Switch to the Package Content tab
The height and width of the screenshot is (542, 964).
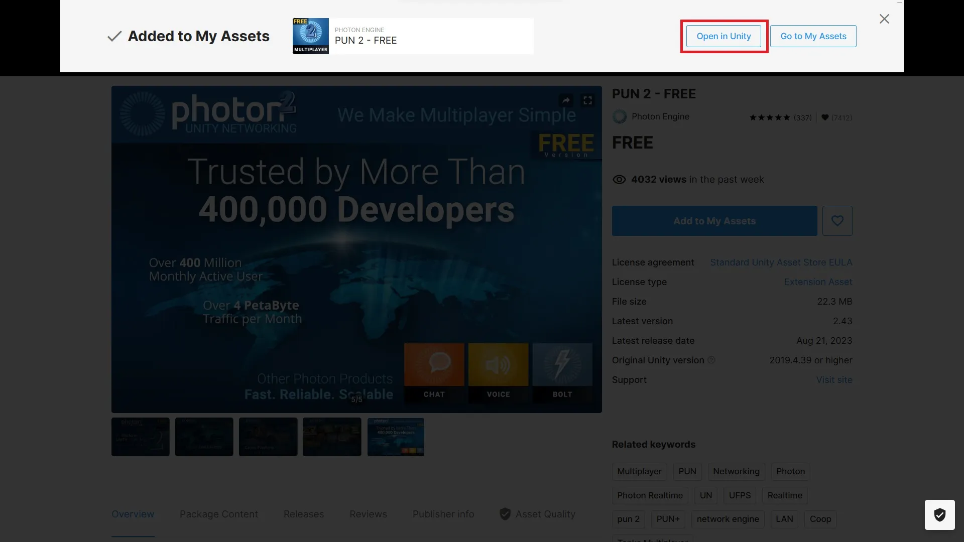[x=219, y=514]
